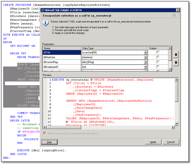This screenshot has width=192, height=165.
Task: Click END TRY in background editor
Action: coord(16,117)
